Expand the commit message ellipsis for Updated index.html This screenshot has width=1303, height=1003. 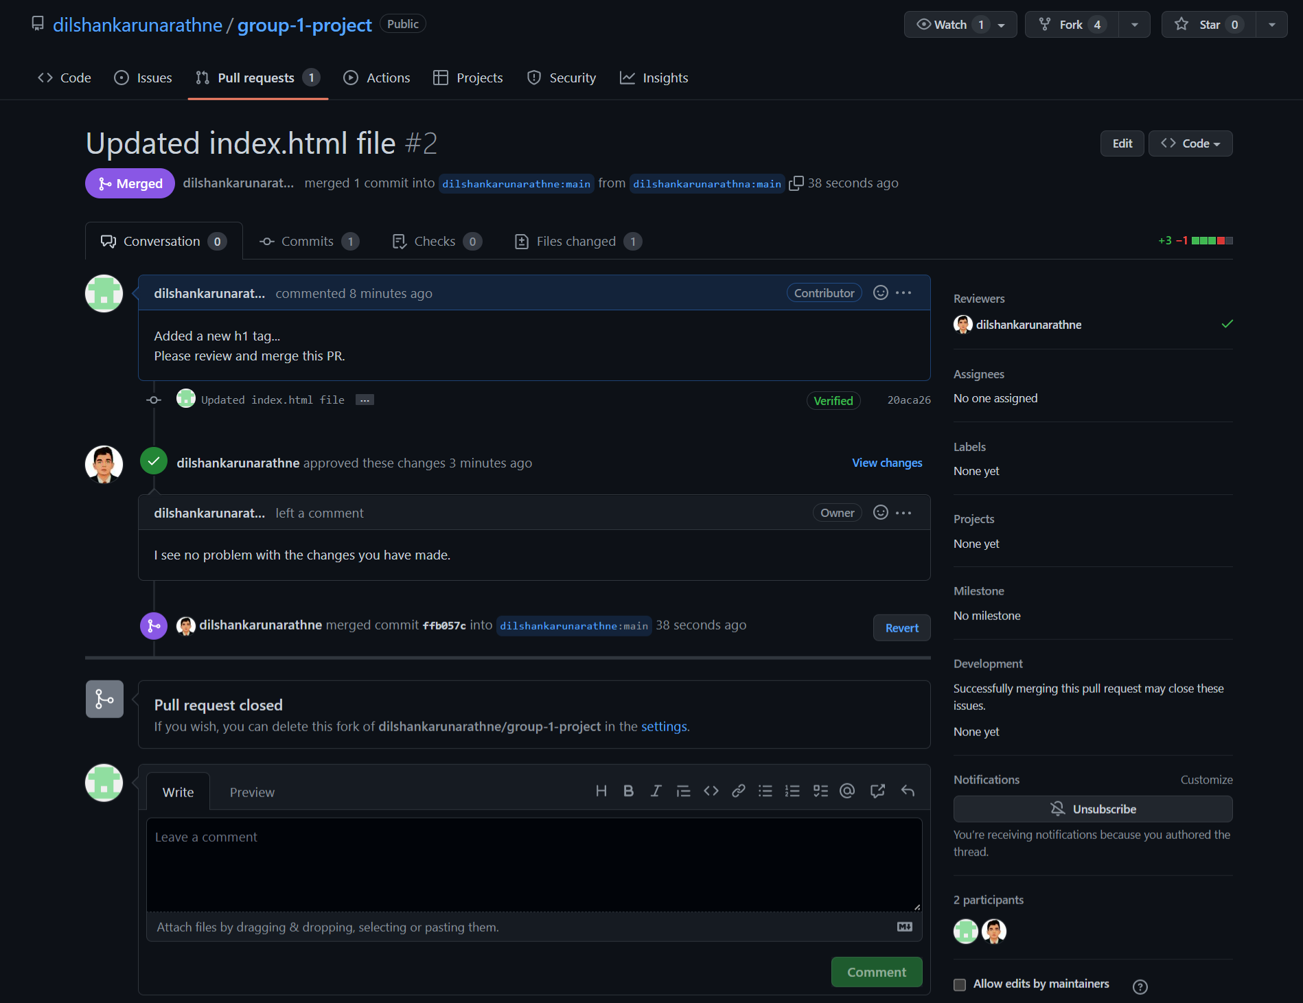pos(365,400)
